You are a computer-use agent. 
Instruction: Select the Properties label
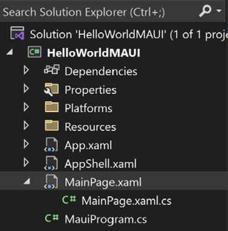(x=91, y=90)
